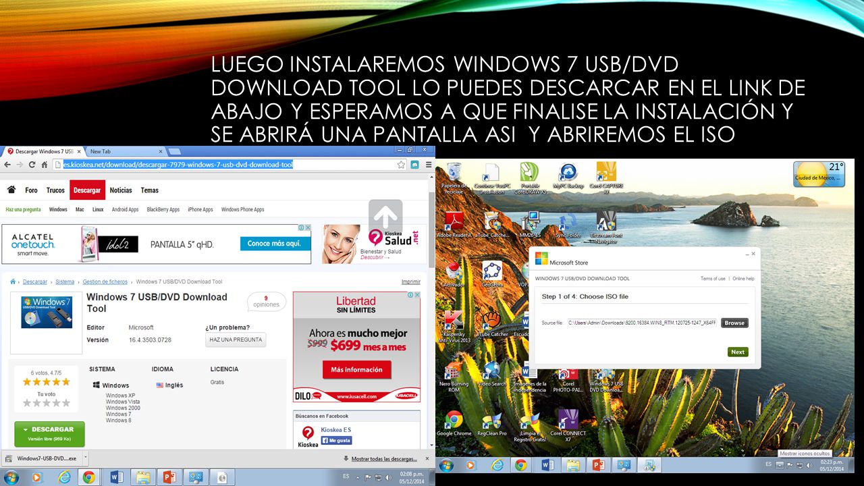This screenshot has height=486, width=864.
Task: Click the gray scroll-to-top arrow button
Action: 385,217
